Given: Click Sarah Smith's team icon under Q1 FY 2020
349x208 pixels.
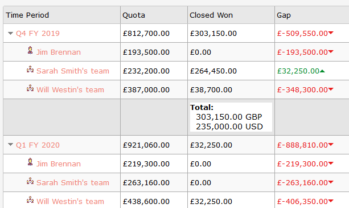Looking at the screenshot, I should pyautogui.click(x=30, y=181).
